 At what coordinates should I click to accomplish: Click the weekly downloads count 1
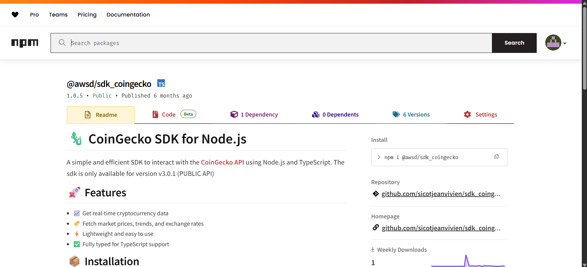coord(373,262)
